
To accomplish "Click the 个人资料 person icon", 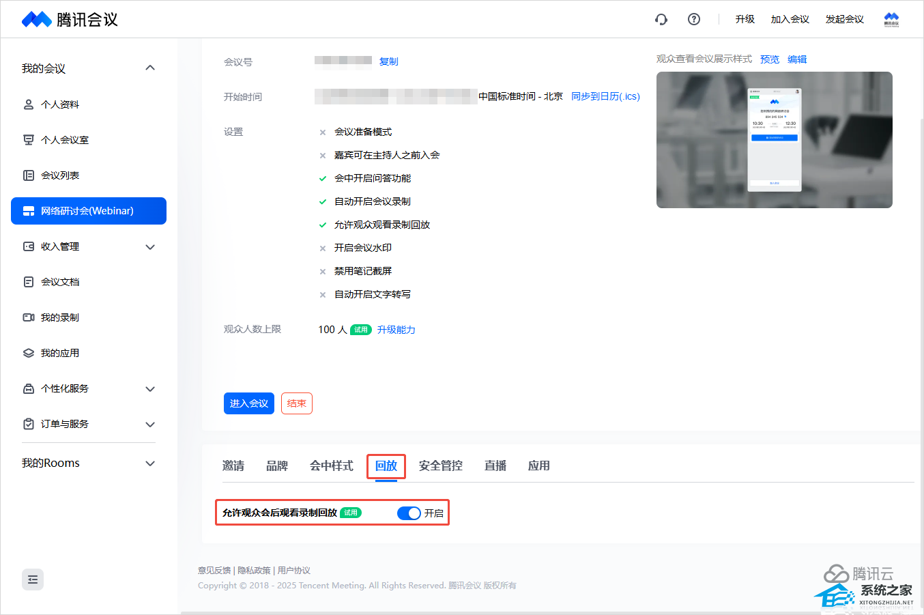I will 29,104.
